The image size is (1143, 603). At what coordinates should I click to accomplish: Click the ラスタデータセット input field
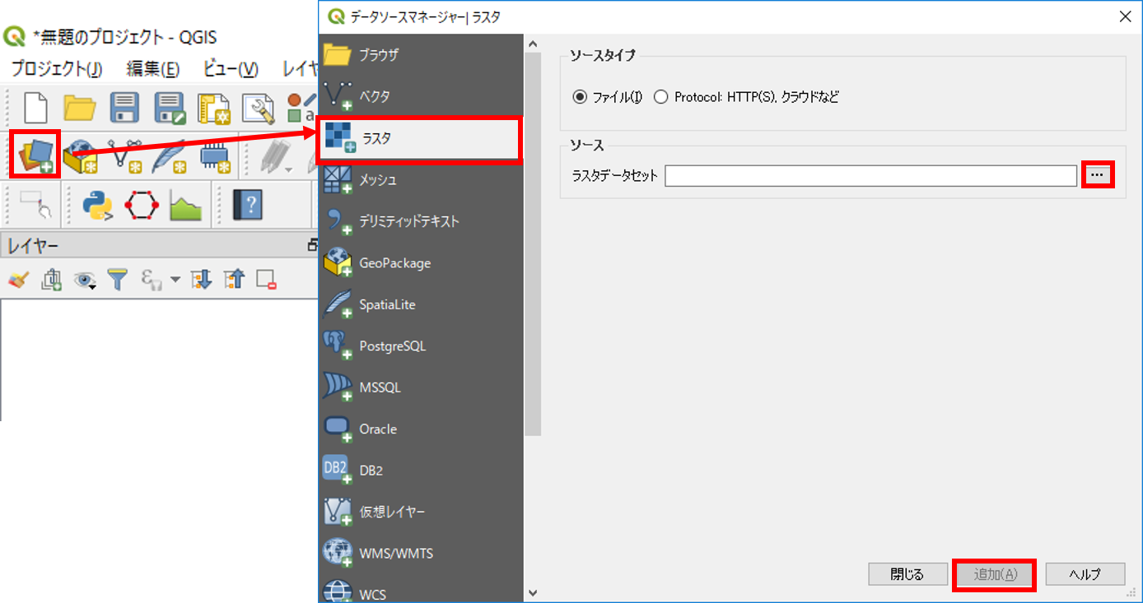[x=870, y=175]
